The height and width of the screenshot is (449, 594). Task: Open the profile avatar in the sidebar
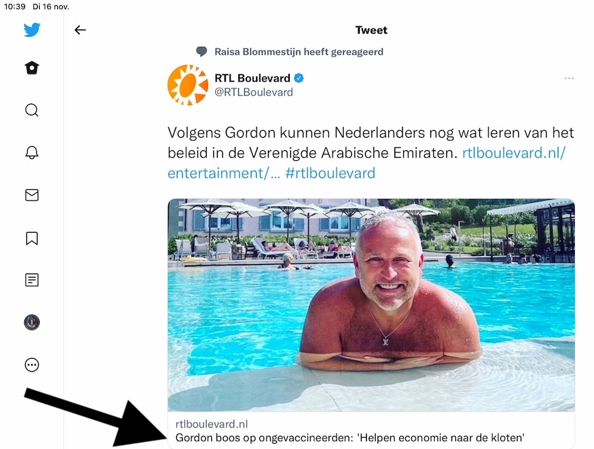click(32, 322)
